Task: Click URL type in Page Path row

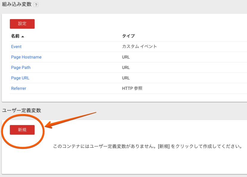Action: coord(126,68)
